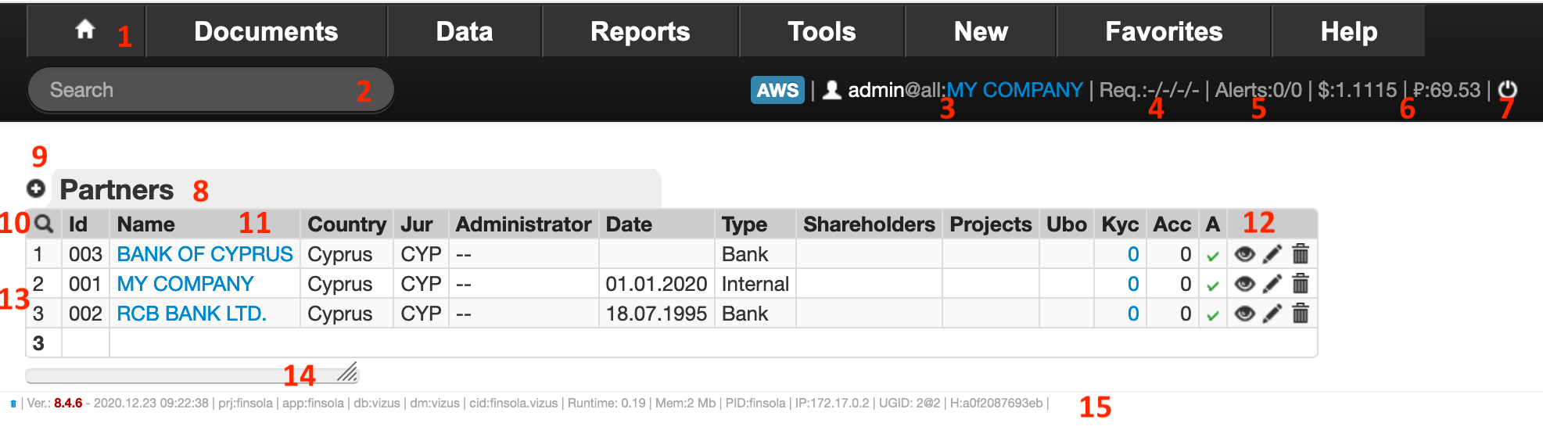The height and width of the screenshot is (434, 1543).
Task: Click pencil icon for RCB BANK LTD.
Action: coord(1272,314)
